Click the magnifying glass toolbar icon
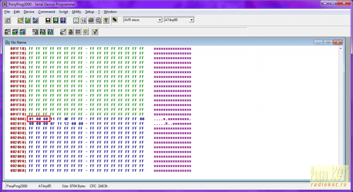The image size is (353, 192). pos(98,20)
